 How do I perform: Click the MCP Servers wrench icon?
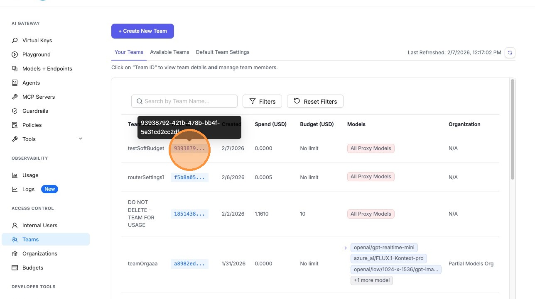pos(15,97)
